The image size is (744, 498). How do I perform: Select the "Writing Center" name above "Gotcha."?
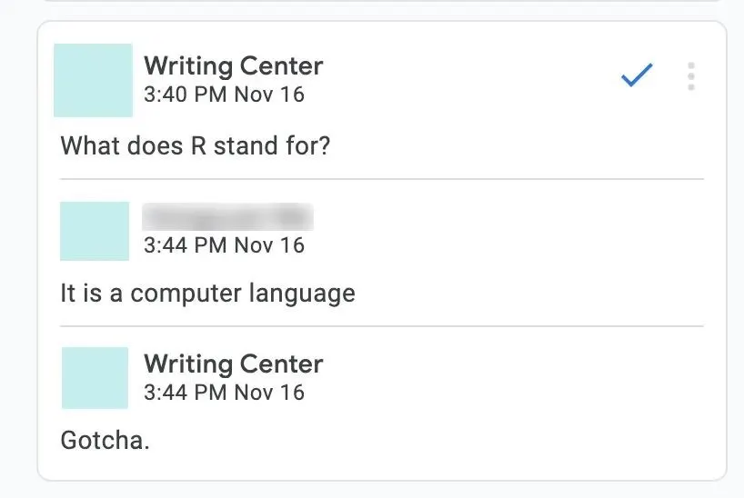pos(233,364)
